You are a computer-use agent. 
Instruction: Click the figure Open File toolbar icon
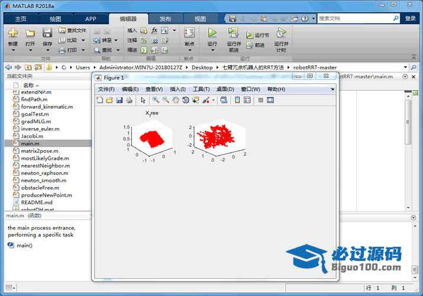[109, 100]
